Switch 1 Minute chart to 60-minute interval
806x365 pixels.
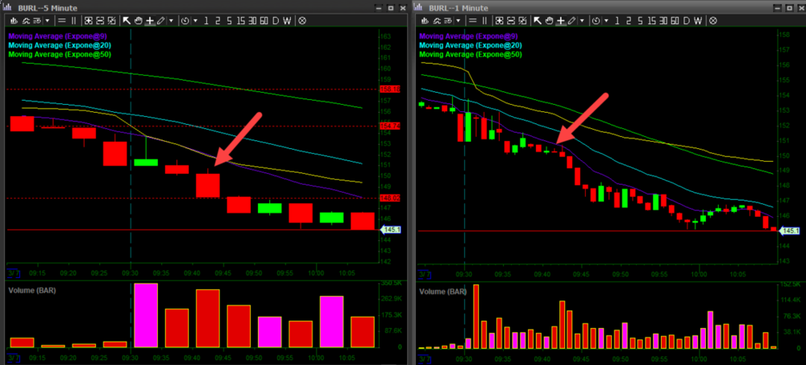tap(674, 21)
